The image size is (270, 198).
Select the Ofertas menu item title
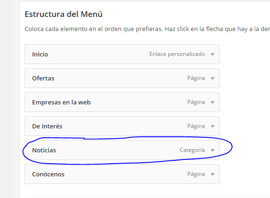43,79
